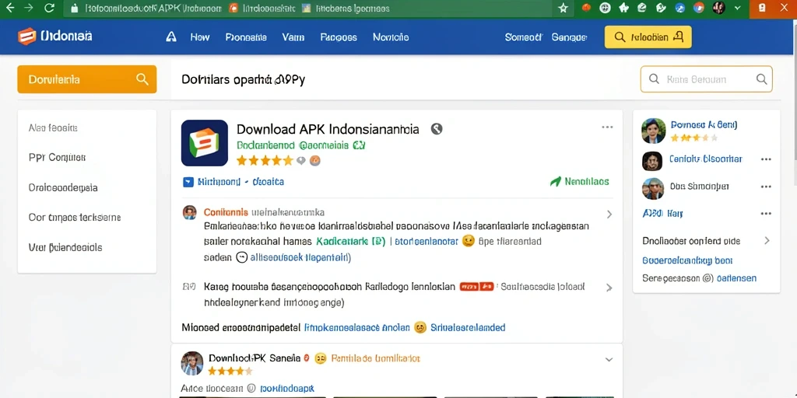This screenshot has height=398, width=797.
Task: Click the right magnifier in Kiata Betouan field
Action: pos(761,79)
